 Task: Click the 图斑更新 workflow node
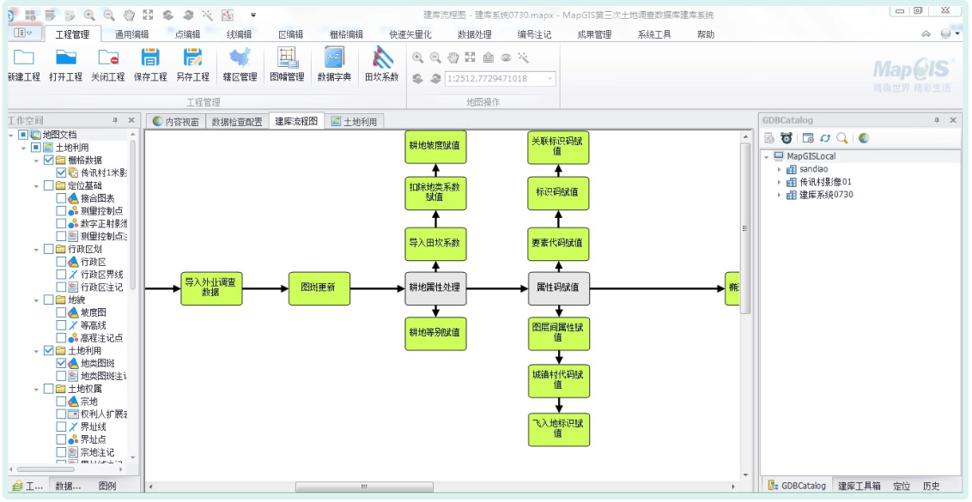(x=319, y=288)
